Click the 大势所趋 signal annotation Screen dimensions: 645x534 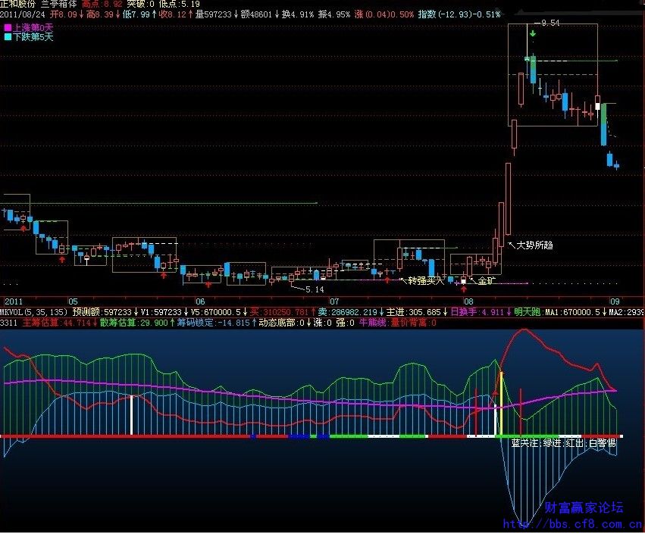pyautogui.click(x=534, y=245)
